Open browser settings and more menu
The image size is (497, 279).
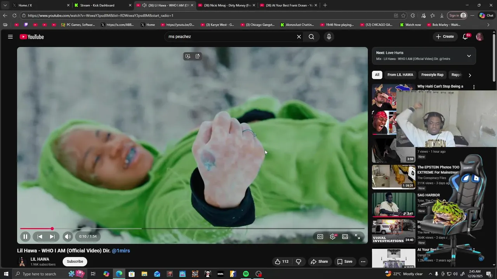pyautogui.click(x=472, y=15)
